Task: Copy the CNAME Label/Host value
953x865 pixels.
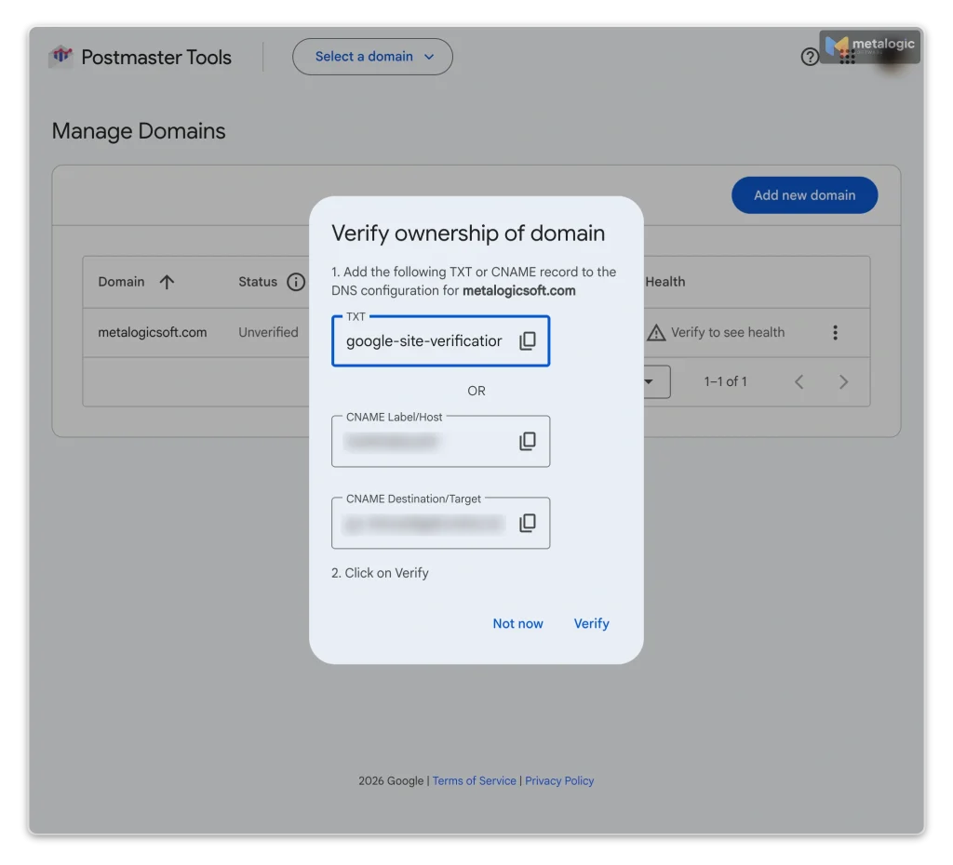Action: click(x=527, y=441)
